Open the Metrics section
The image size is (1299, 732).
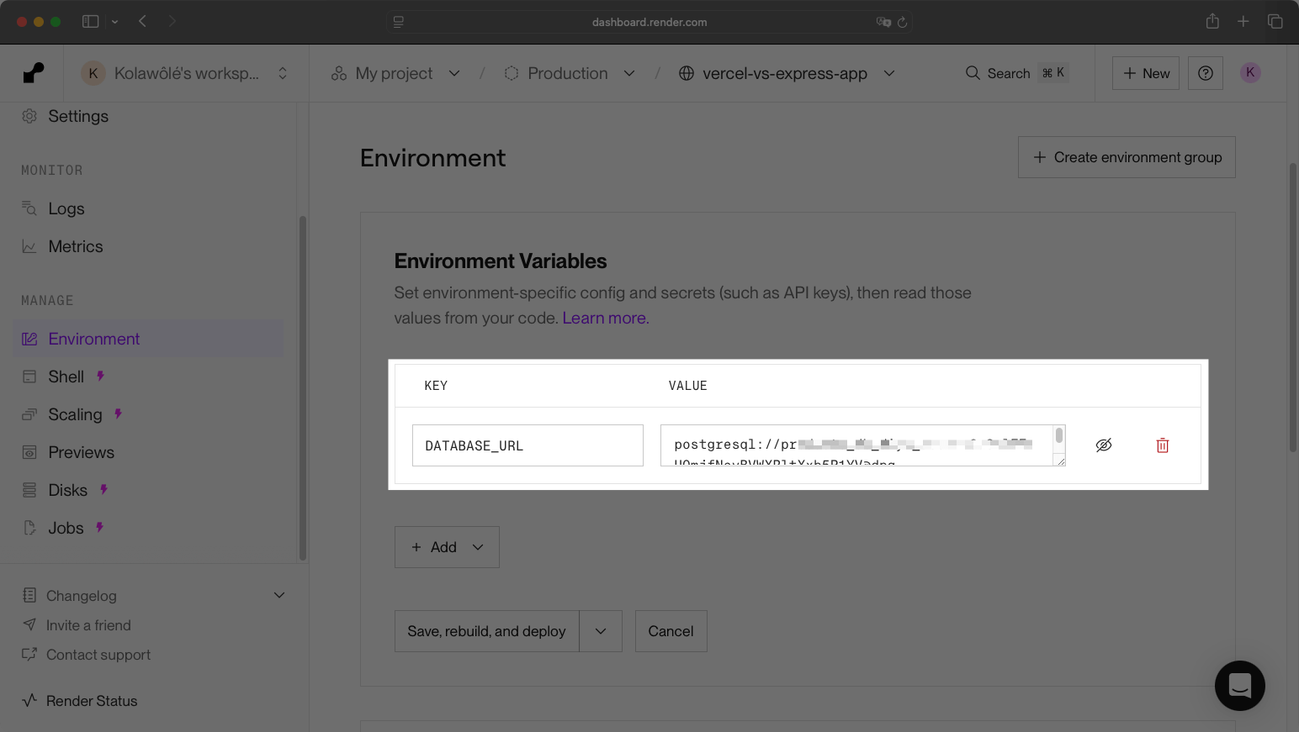pos(75,245)
